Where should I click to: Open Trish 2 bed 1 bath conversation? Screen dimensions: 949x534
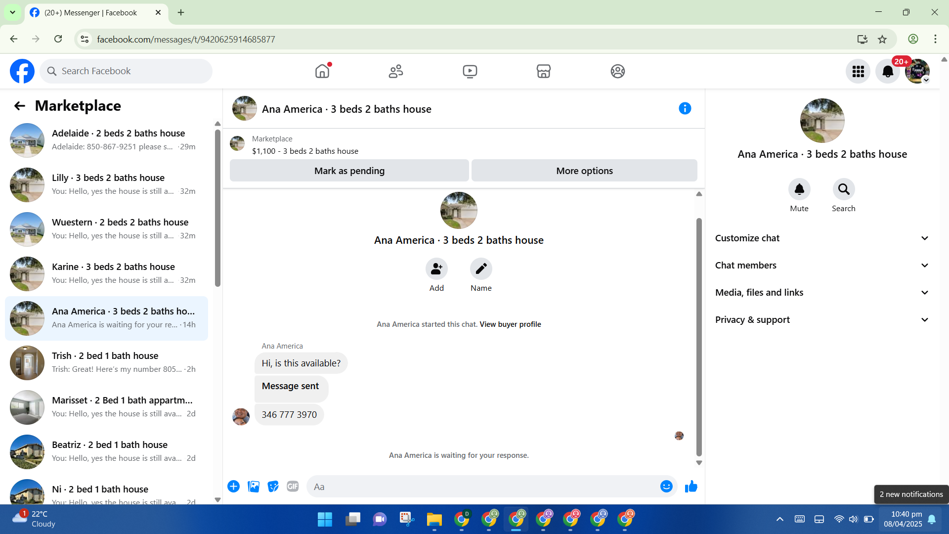(x=106, y=362)
